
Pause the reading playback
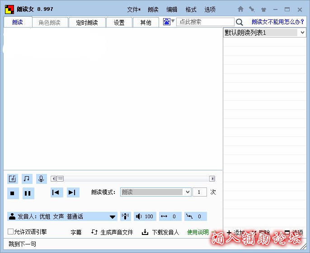[28, 193]
